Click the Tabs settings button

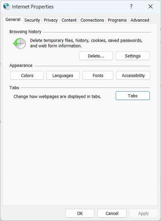point(133,96)
